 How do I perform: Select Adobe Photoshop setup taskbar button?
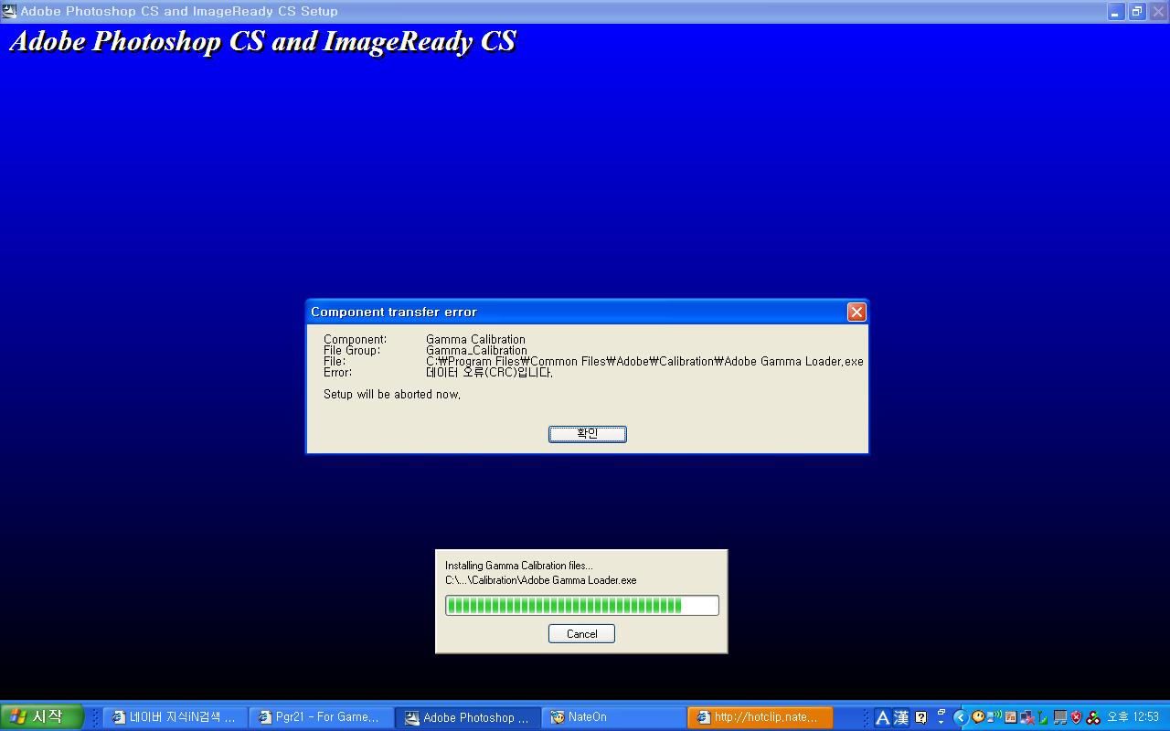(x=469, y=717)
